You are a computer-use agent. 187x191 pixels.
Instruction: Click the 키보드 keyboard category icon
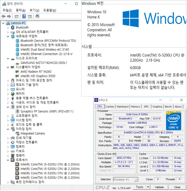point(13,151)
